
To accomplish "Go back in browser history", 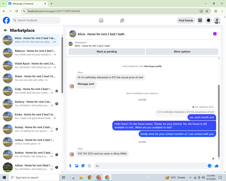I will tap(4, 11).
